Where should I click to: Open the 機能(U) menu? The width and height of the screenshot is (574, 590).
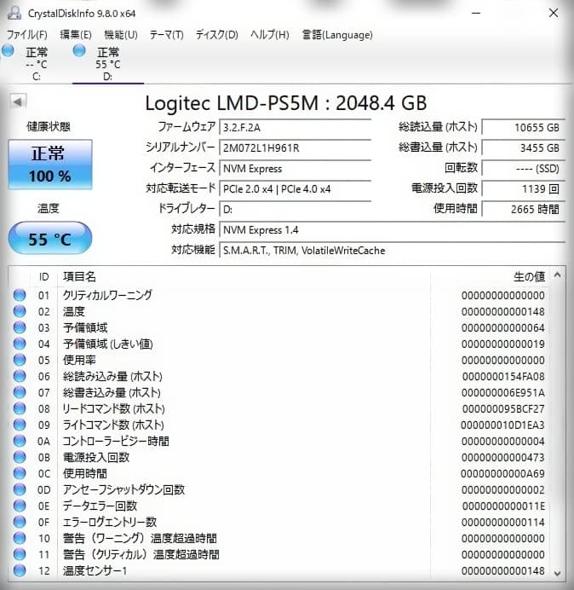121,35
